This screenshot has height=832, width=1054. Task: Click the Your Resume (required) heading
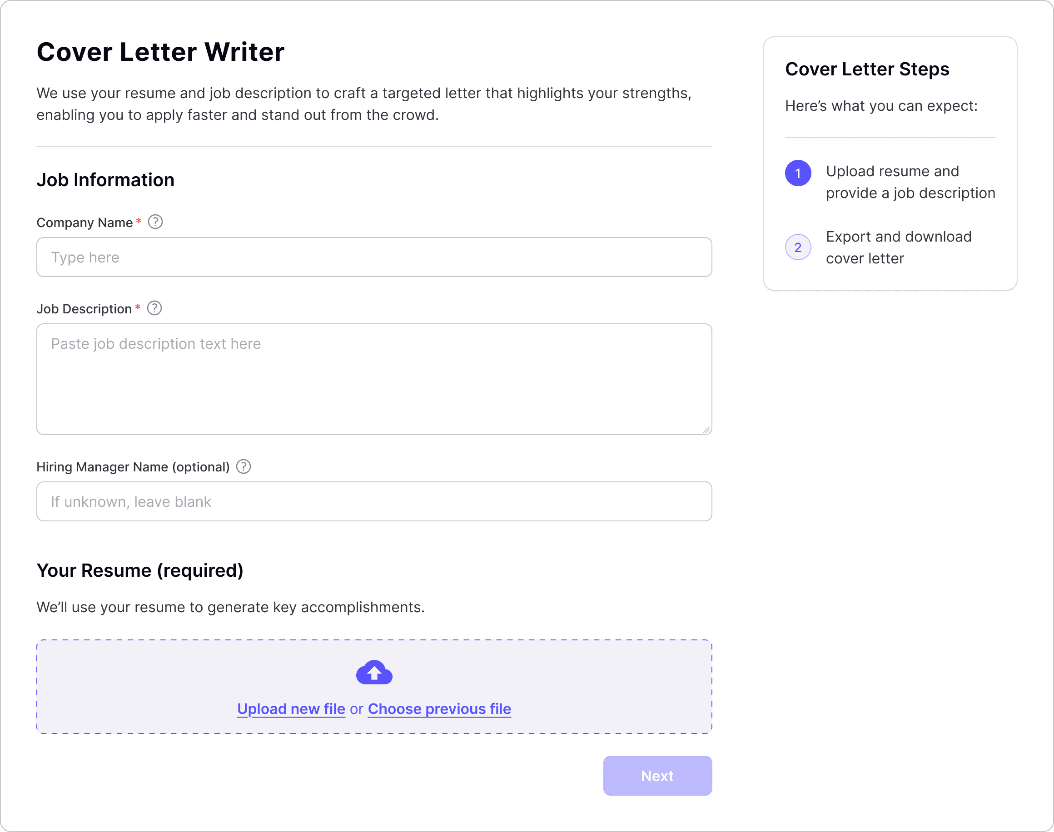[x=140, y=570]
